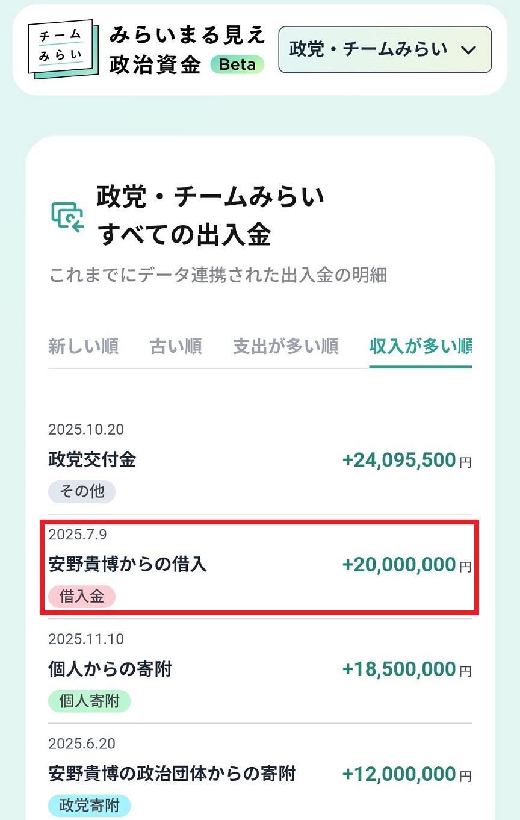Select the 古い順 sort tab
The image size is (520, 820).
click(175, 346)
